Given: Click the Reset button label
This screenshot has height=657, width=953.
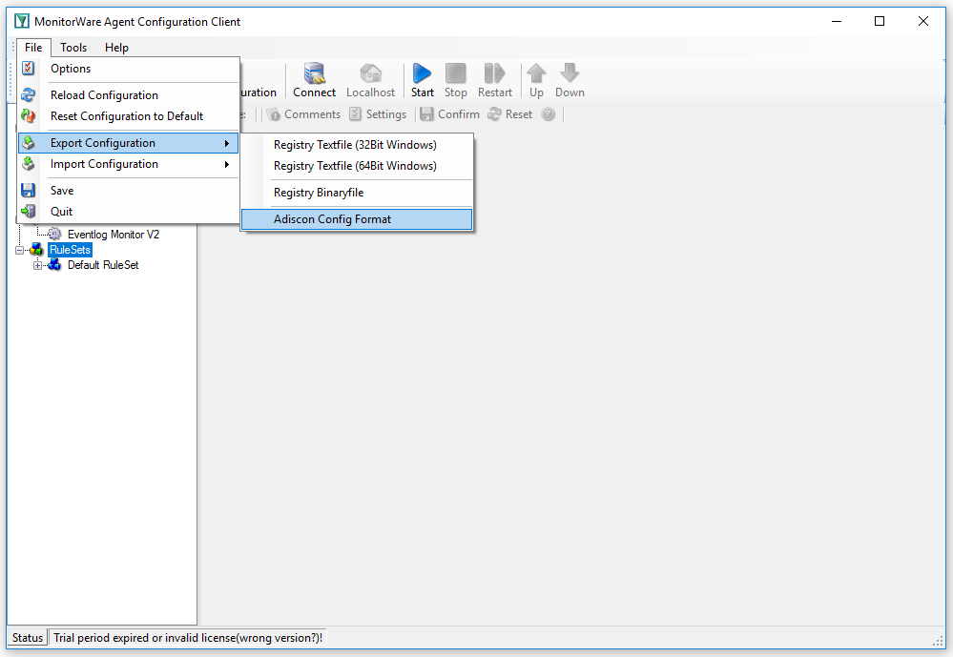Looking at the screenshot, I should coord(518,114).
